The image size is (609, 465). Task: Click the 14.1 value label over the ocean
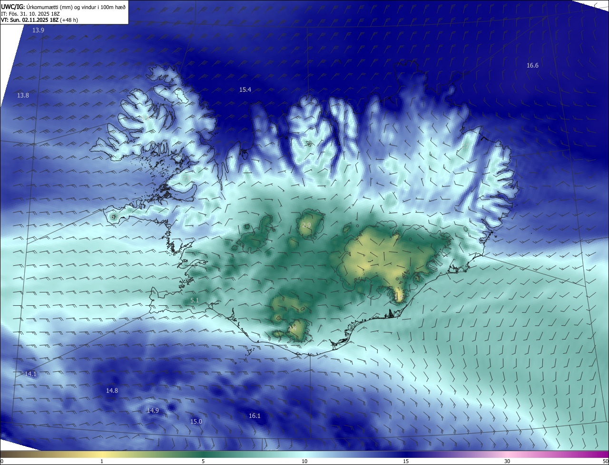[x=30, y=374]
